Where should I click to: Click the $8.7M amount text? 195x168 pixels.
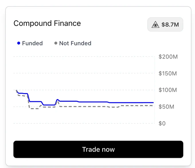170,24
